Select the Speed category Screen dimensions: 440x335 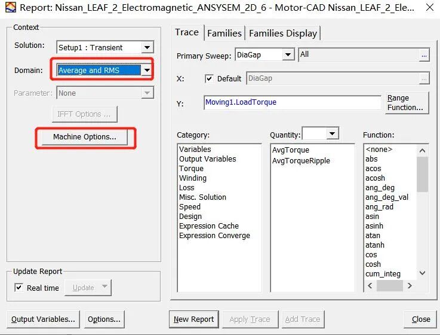pos(190,207)
